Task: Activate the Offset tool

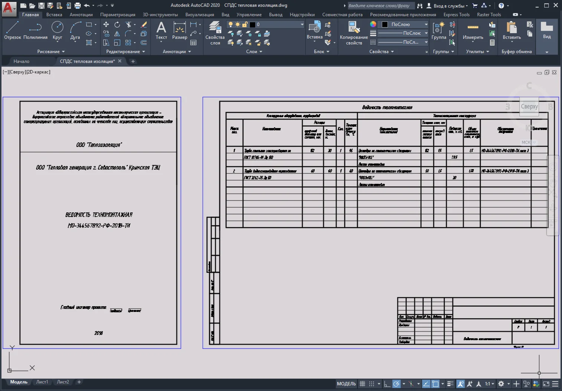Action: [x=144, y=43]
